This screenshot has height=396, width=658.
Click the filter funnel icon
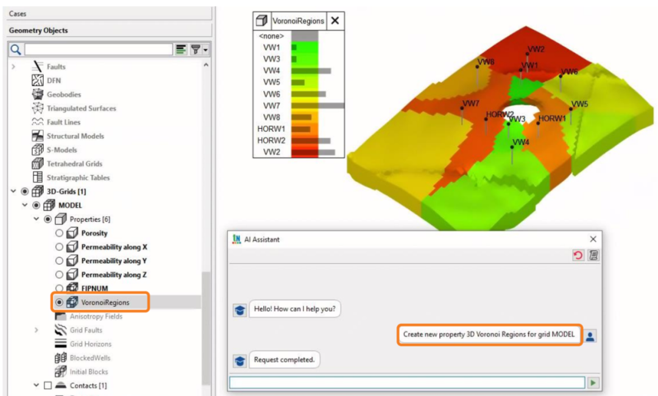[196, 49]
